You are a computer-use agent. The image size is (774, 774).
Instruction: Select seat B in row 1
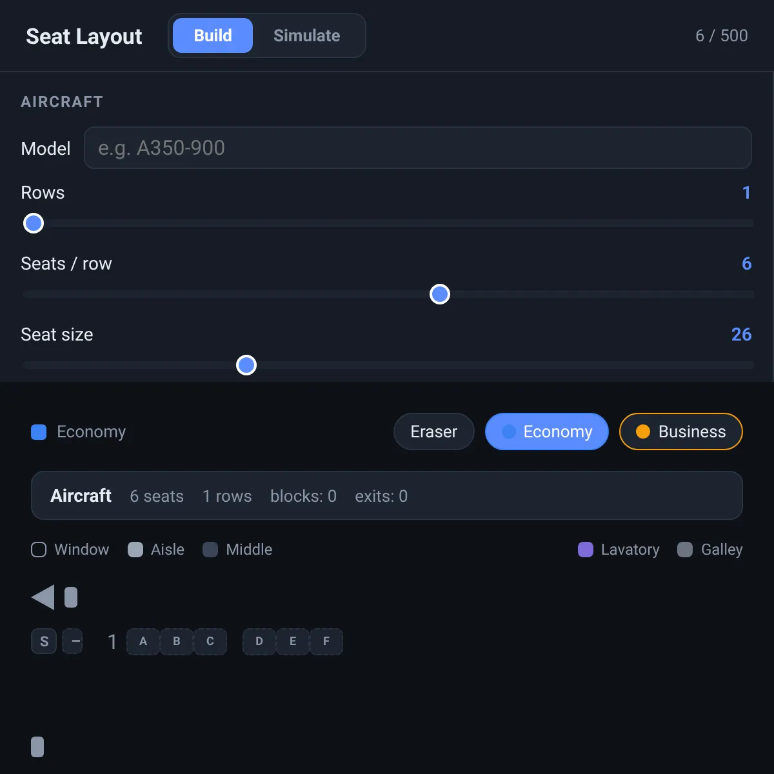[177, 642]
